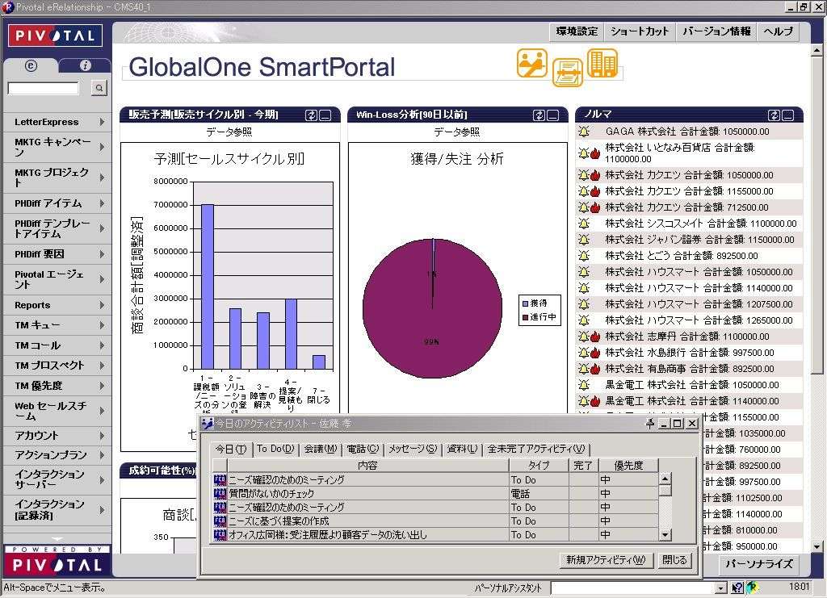Select the 全未完了アクティビティ(V) tab
Screen dimensions: 827x598
click(536, 449)
